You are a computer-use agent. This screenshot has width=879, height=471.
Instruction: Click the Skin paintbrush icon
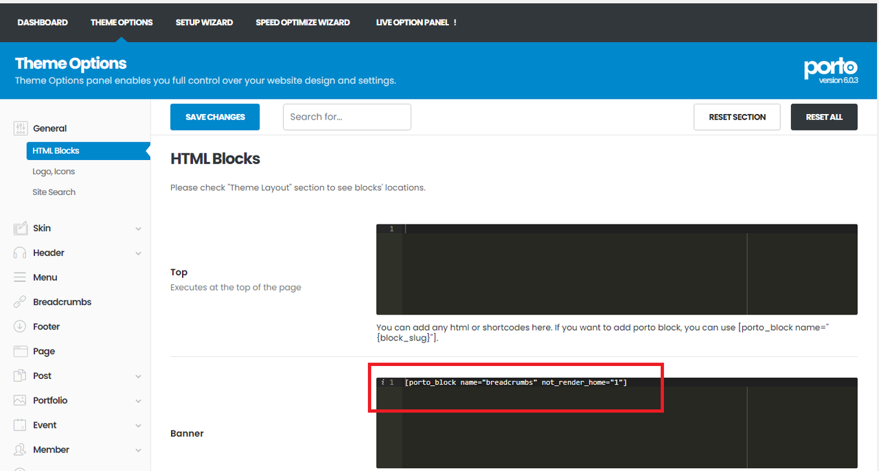point(20,228)
